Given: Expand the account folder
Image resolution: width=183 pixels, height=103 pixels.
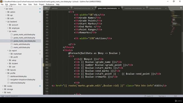Looking at the screenshot, I should (8, 25).
